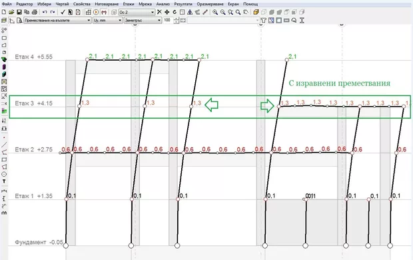Screen dimensions: 413x260
Task: Select the circle drawing tool in left sidebar
Action: pyautogui.click(x=4, y=174)
